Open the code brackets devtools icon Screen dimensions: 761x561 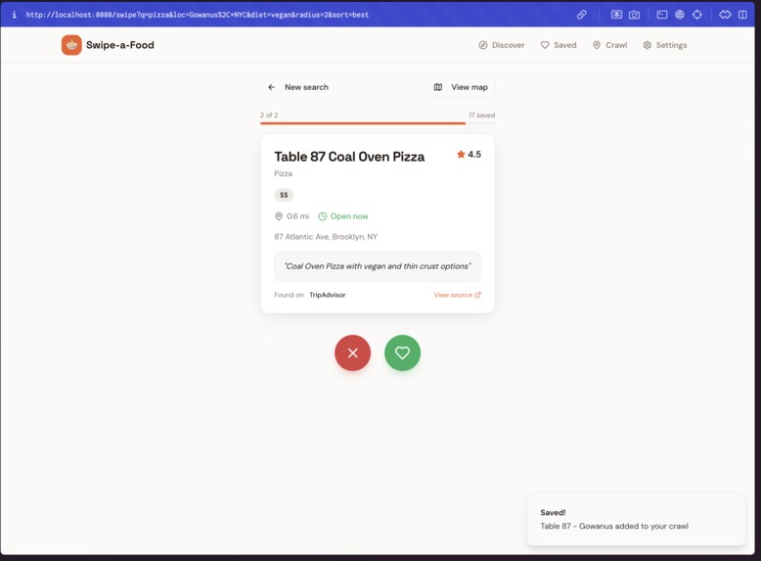[725, 15]
